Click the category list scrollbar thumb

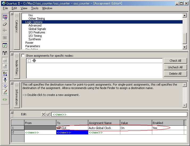pyautogui.click(x=184, y=38)
